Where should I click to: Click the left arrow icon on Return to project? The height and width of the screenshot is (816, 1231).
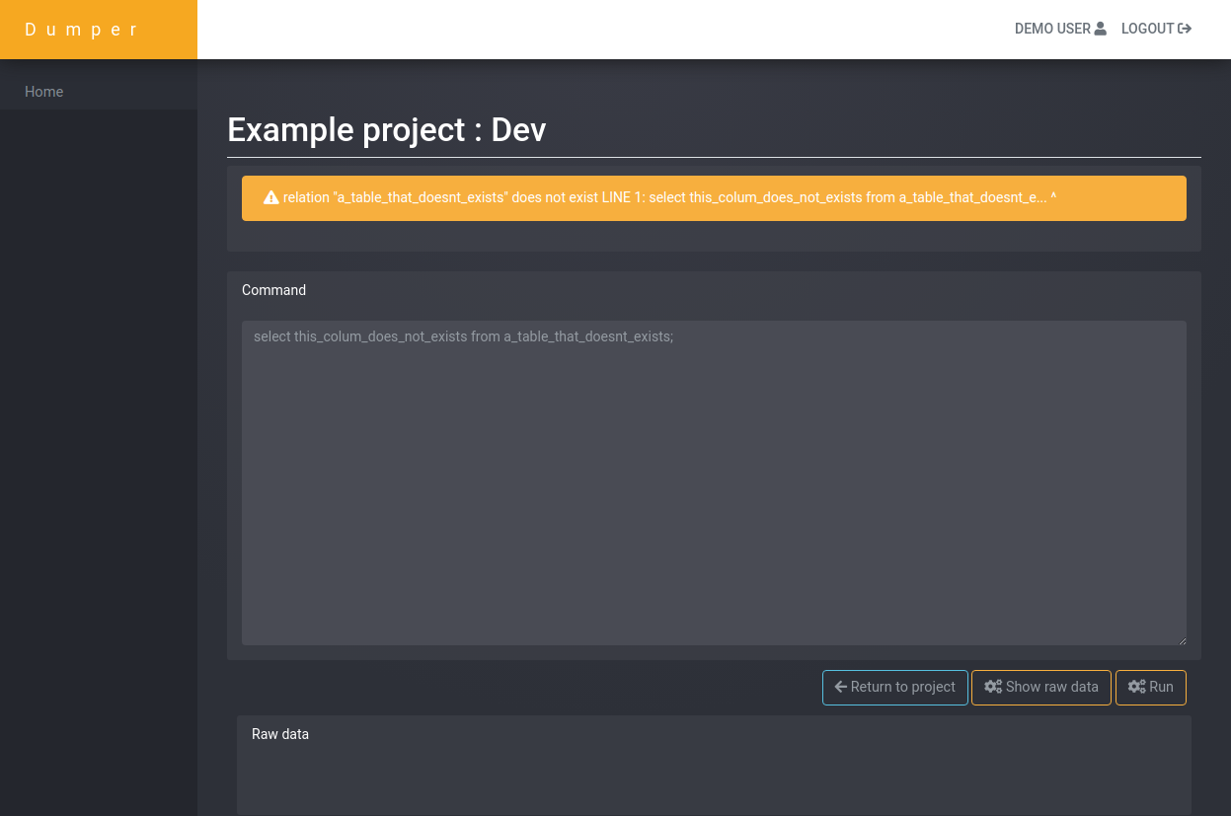(x=841, y=687)
